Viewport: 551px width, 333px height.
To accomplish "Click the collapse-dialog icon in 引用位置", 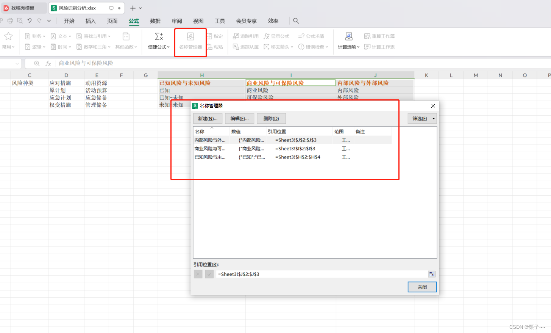I will pos(432,274).
